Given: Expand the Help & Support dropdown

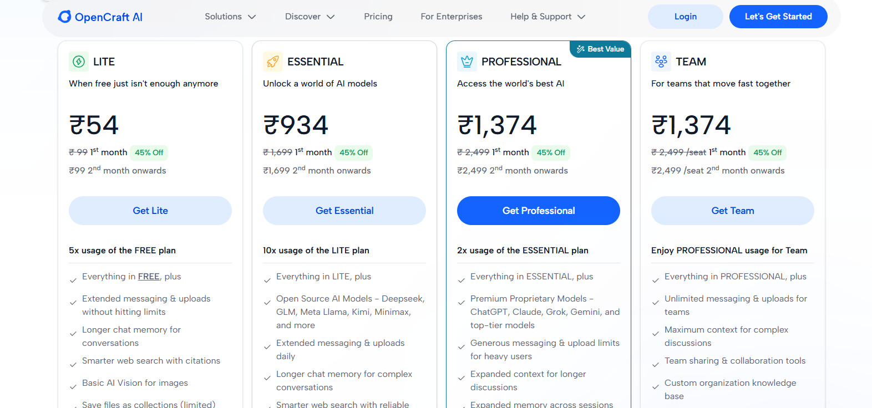Looking at the screenshot, I should [546, 17].
